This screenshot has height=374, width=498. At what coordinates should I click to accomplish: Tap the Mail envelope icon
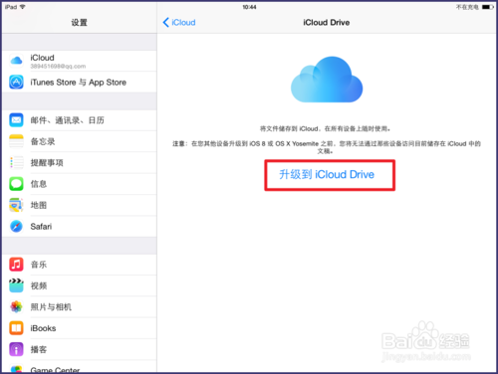[x=16, y=120]
